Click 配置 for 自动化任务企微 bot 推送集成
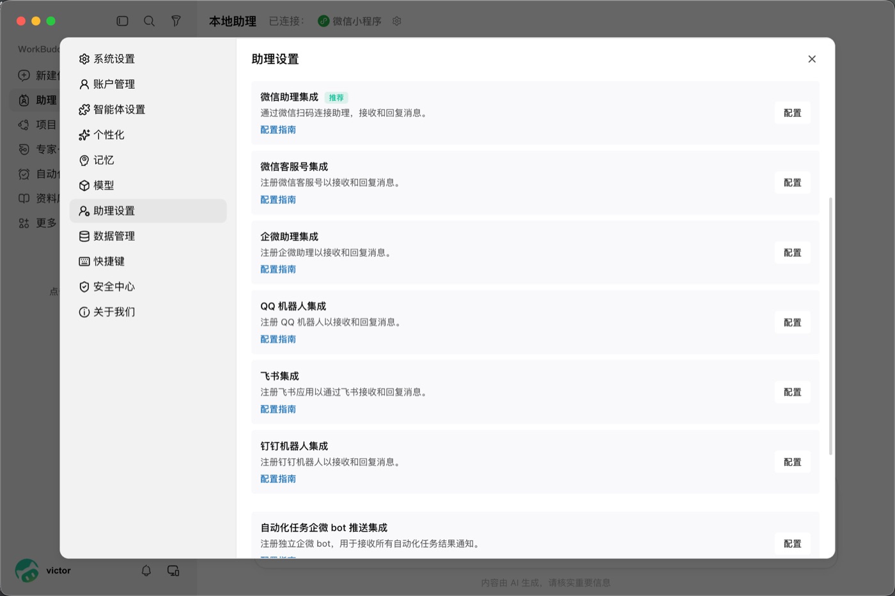Screen dimensions: 895x596 [x=793, y=544]
